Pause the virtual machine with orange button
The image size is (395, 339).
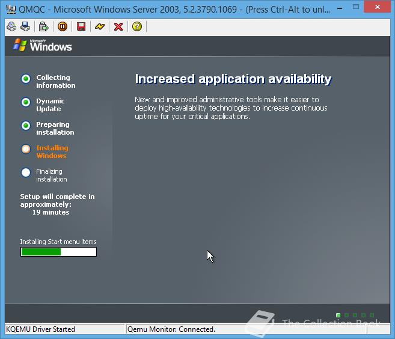coord(63,26)
